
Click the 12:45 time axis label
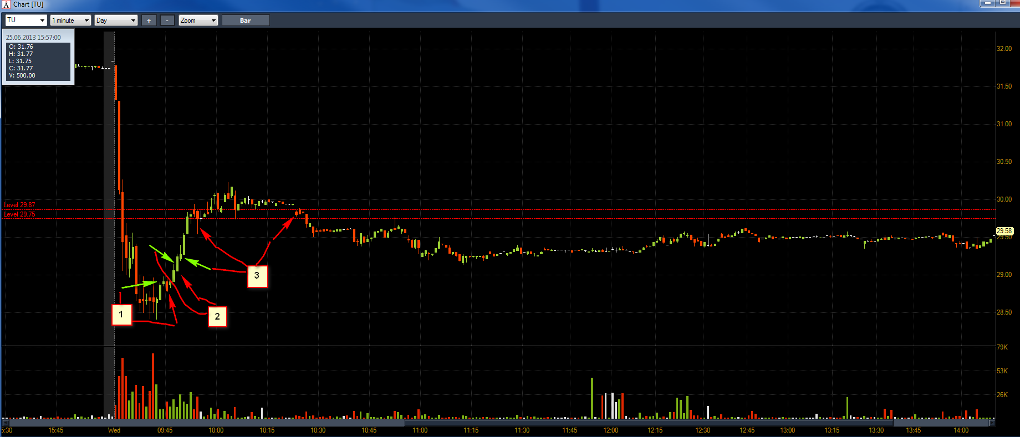click(x=747, y=430)
